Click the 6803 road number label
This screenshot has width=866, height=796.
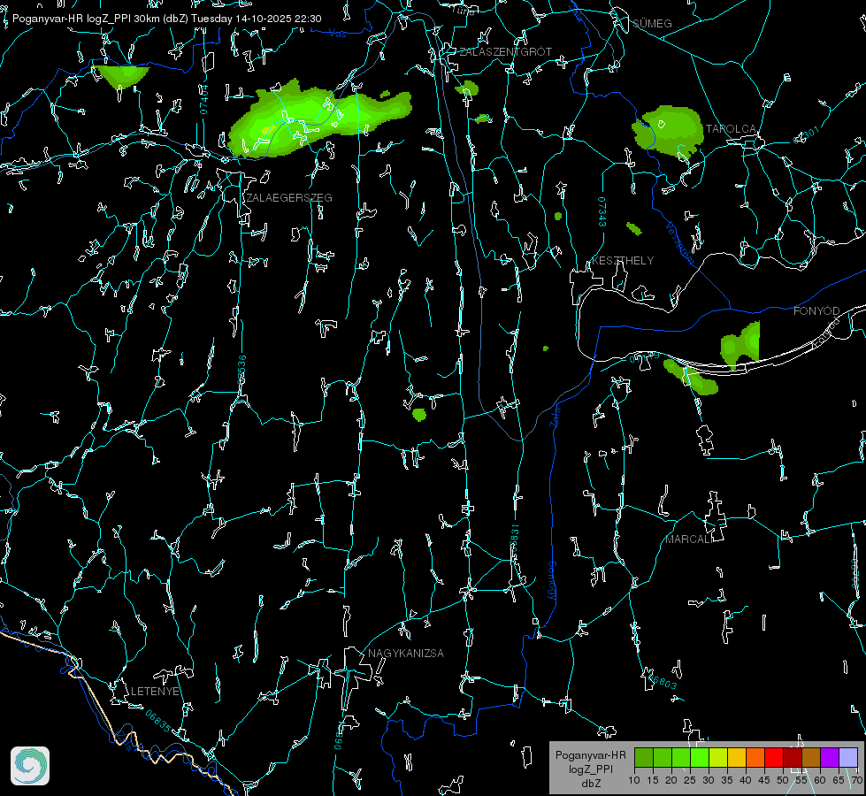[663, 682]
